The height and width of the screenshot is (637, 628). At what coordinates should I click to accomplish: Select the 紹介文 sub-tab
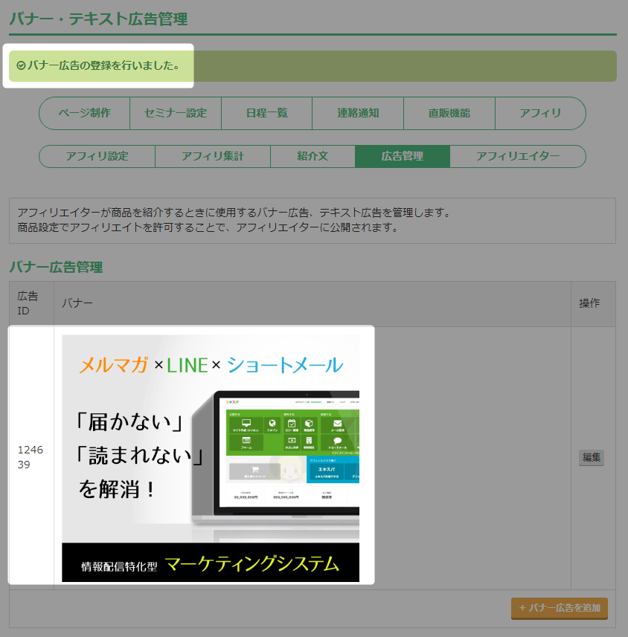pyautogui.click(x=313, y=156)
